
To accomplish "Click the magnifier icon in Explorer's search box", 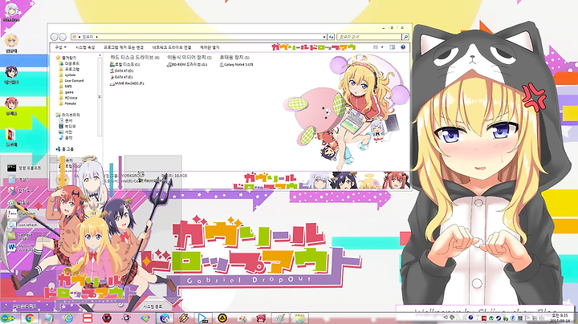I will click(x=405, y=37).
